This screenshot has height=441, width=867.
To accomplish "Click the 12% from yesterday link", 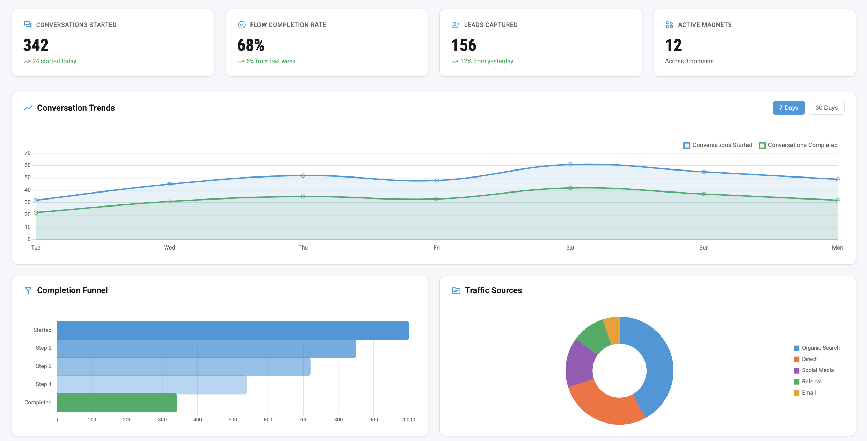I will [487, 61].
